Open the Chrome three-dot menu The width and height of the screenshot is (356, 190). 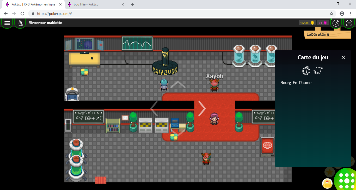coord(350,14)
